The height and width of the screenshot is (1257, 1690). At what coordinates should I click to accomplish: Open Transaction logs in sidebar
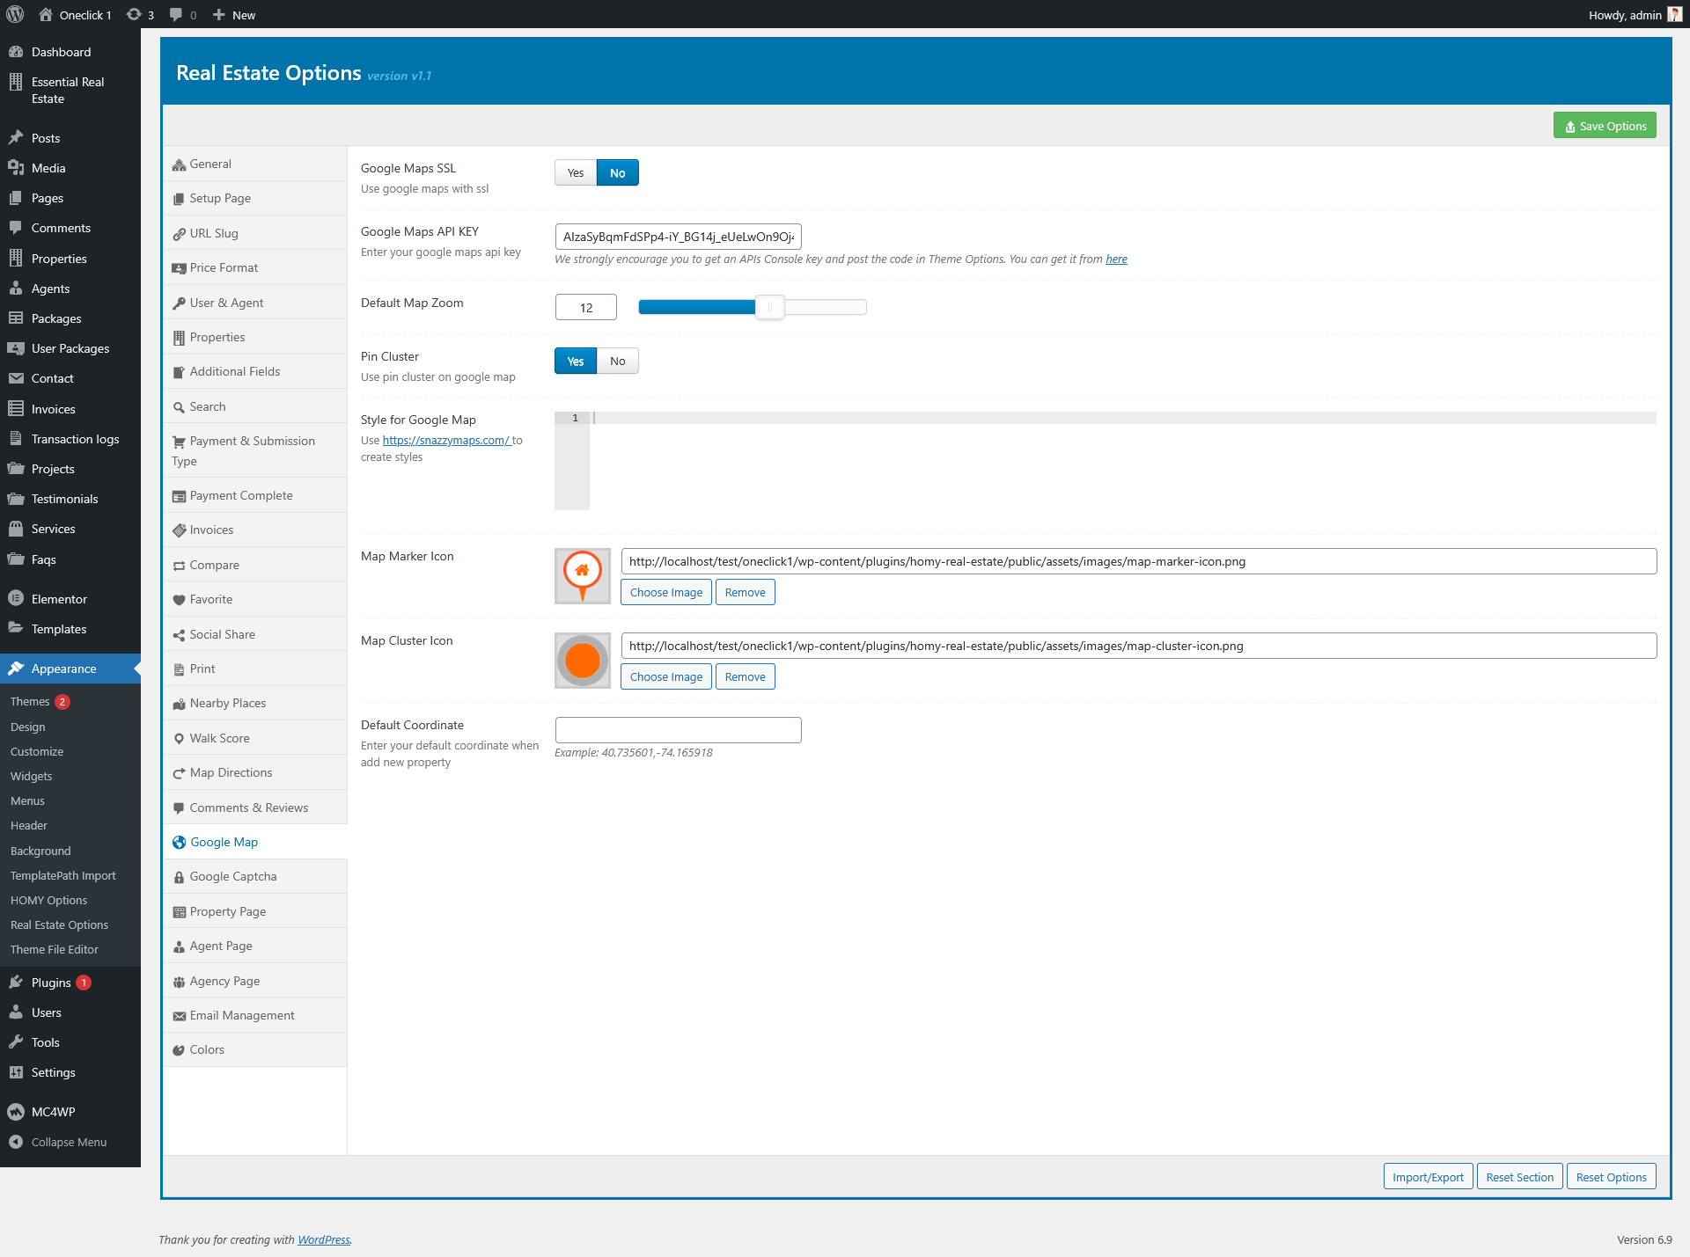[75, 439]
